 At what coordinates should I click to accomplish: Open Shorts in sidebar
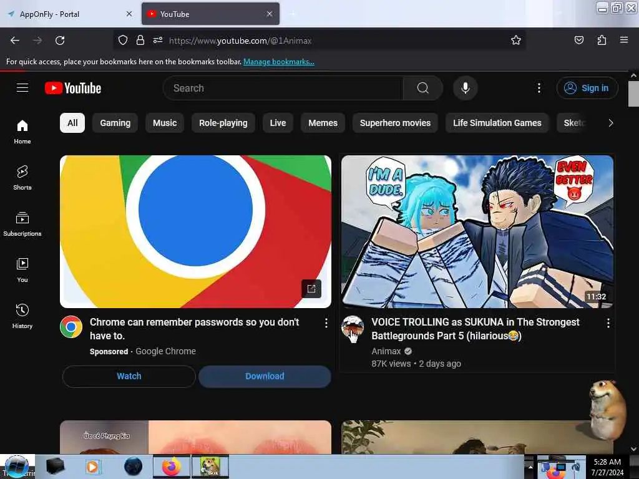click(x=22, y=178)
